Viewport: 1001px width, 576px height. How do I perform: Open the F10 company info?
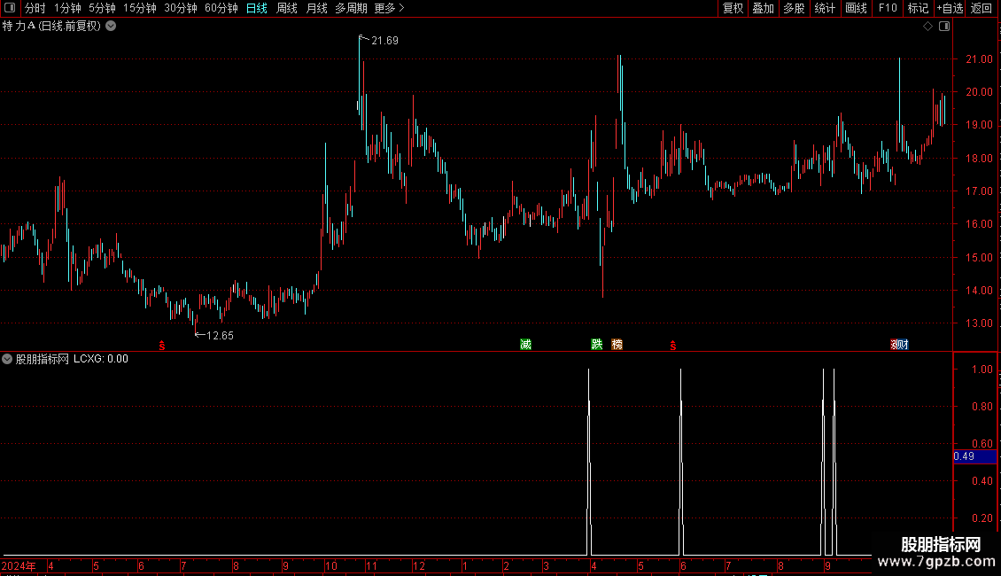(888, 8)
